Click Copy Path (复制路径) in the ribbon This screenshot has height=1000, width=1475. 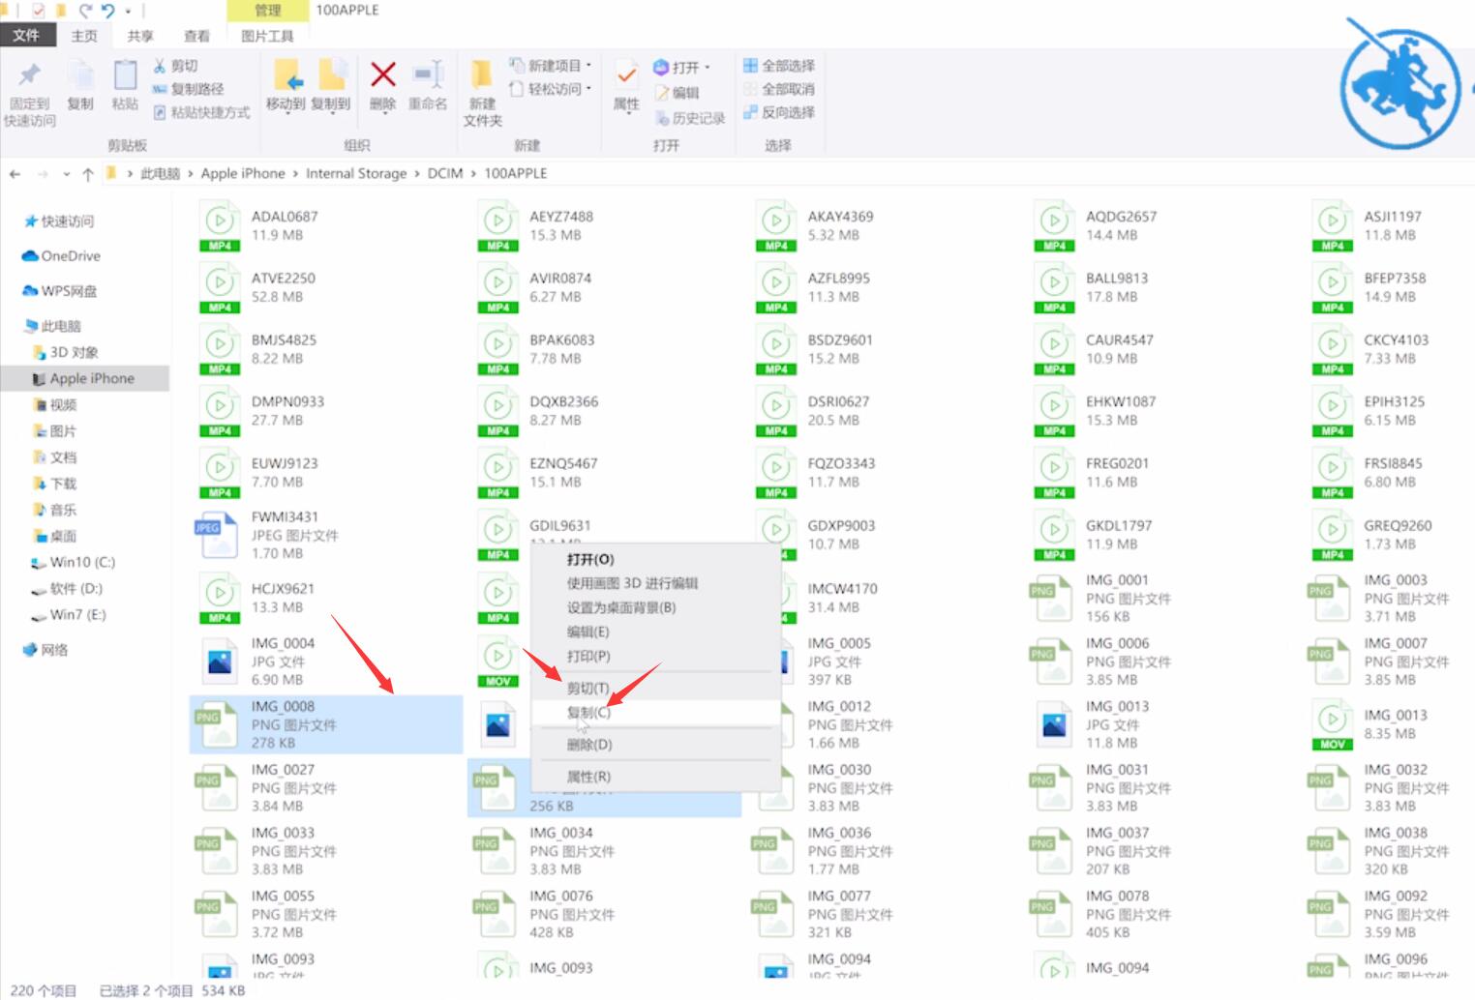click(x=189, y=89)
